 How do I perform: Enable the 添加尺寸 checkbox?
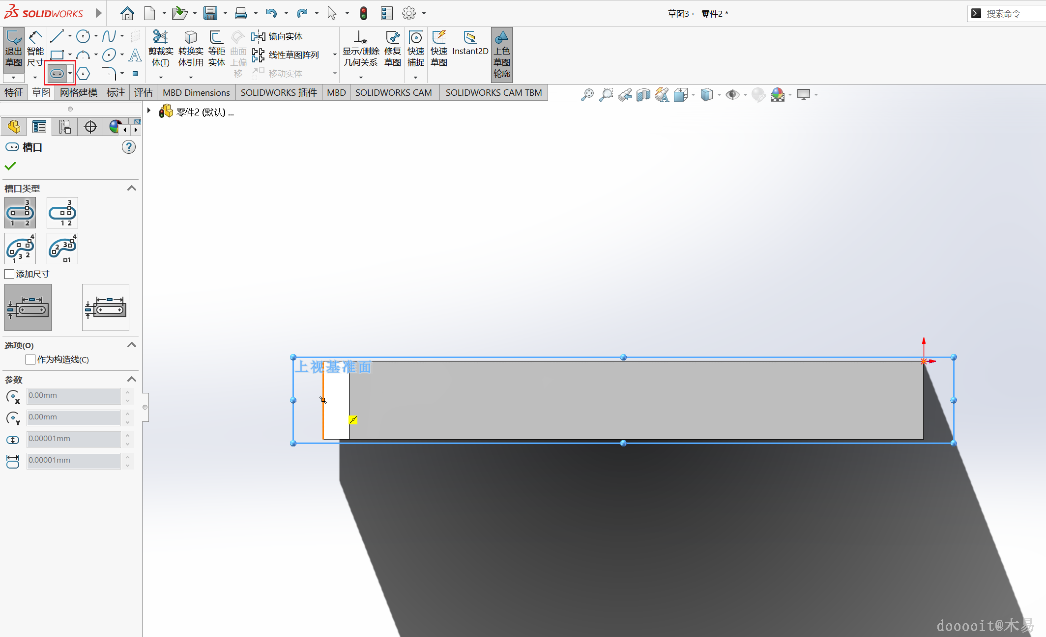pyautogui.click(x=9, y=274)
